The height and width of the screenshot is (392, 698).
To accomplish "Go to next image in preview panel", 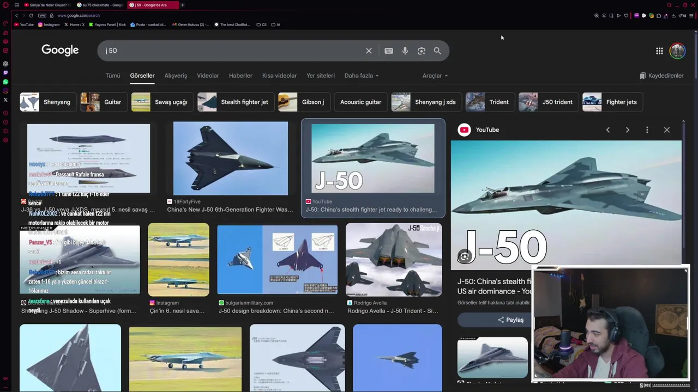I will tap(628, 130).
